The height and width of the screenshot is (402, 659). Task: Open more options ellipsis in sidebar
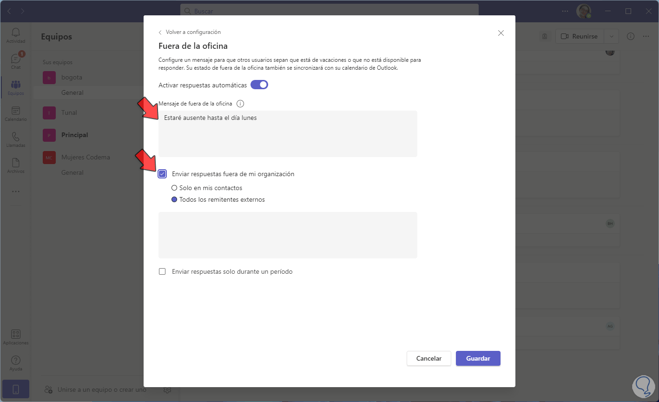click(x=16, y=191)
